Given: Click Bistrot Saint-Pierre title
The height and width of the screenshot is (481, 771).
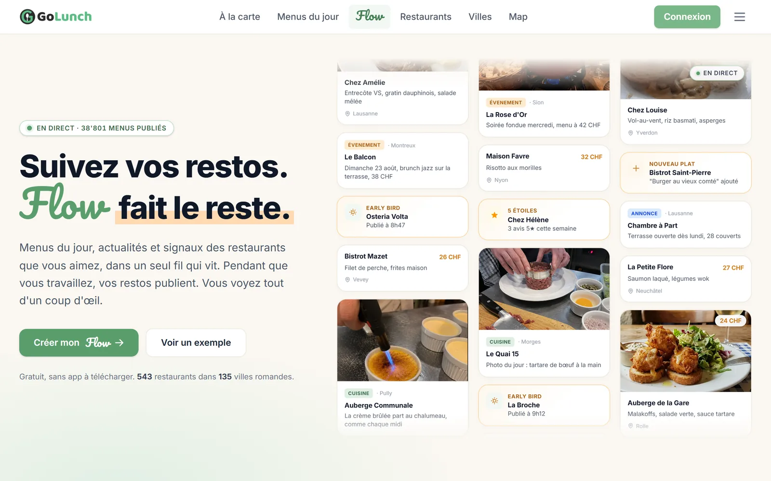Looking at the screenshot, I should pyautogui.click(x=680, y=173).
